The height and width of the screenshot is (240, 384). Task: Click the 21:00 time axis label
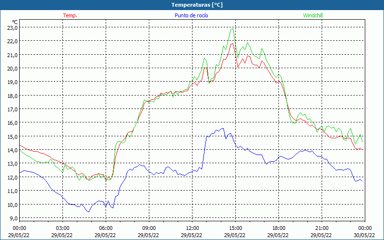pos(322,228)
